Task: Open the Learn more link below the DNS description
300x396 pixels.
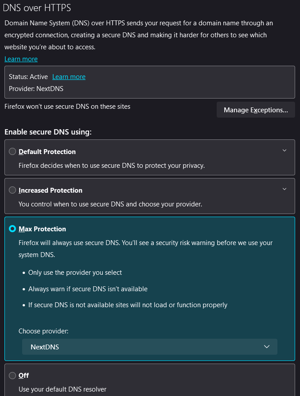Action: tap(21, 59)
